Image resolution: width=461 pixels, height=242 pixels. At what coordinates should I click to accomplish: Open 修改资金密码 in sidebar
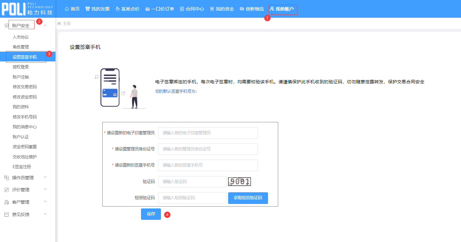(25, 97)
